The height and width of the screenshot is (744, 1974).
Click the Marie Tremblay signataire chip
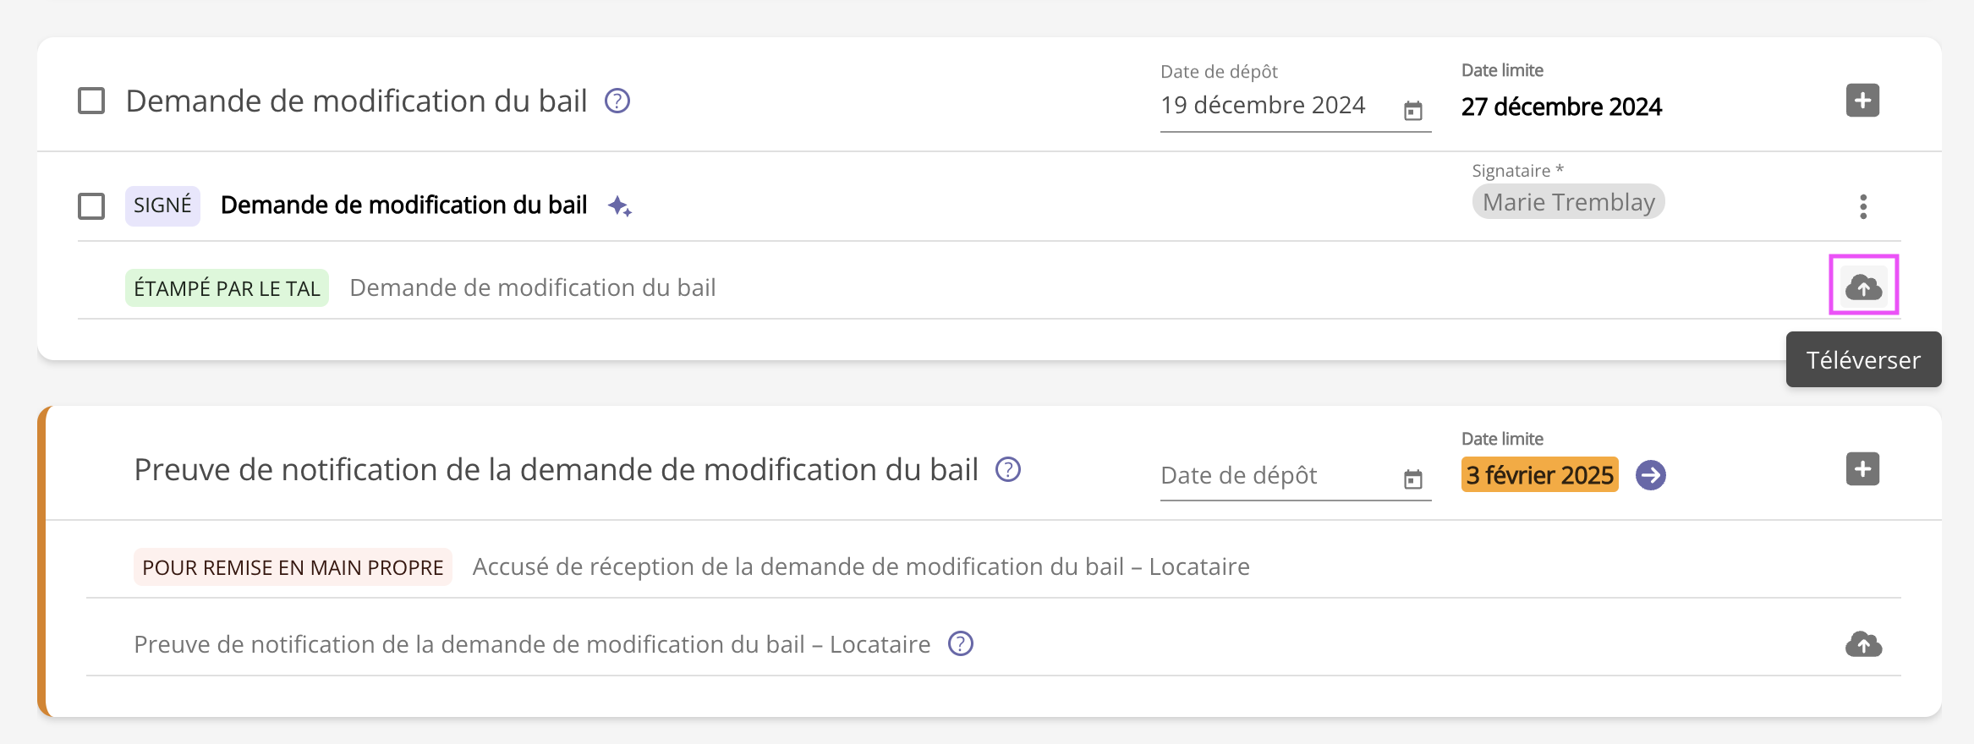1568,202
